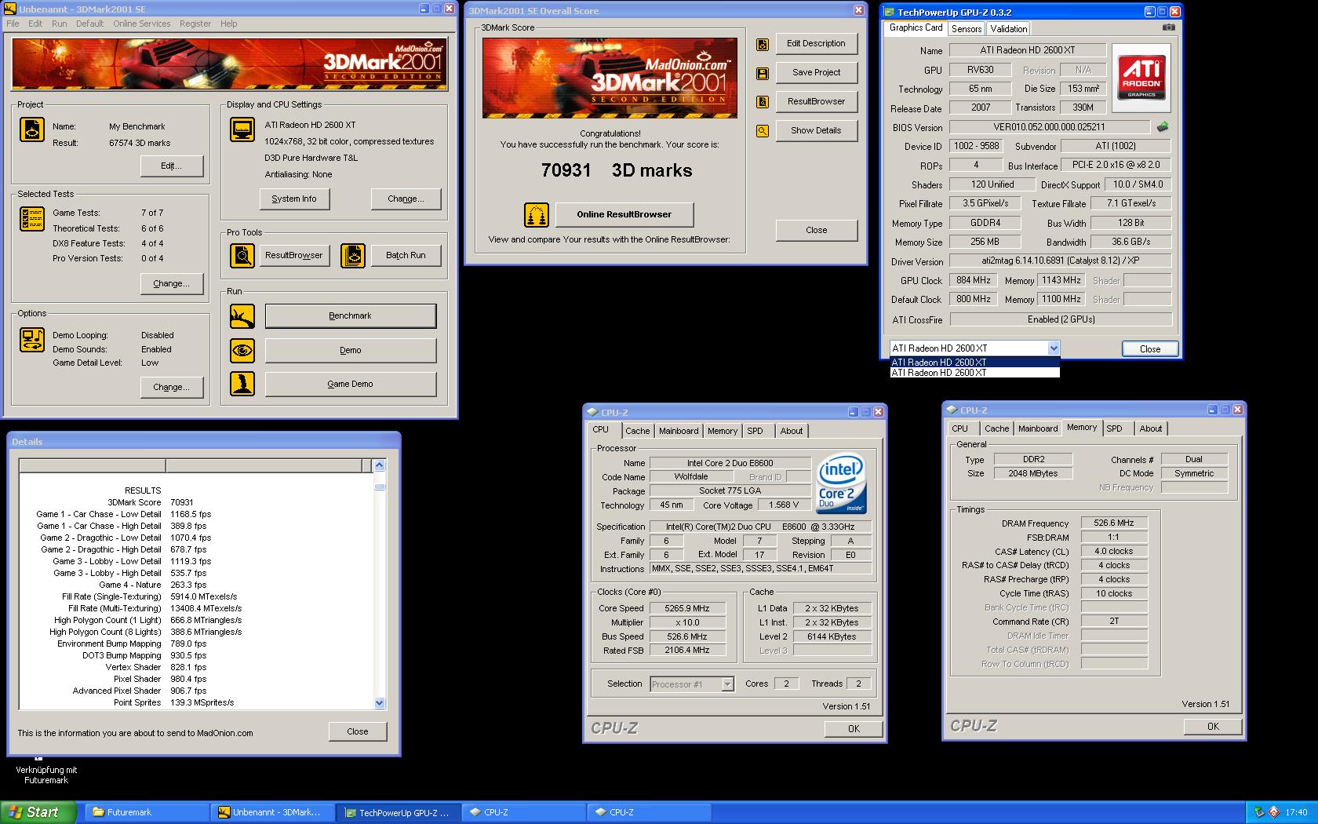
Task: Click the system tray network icon
Action: (1259, 812)
